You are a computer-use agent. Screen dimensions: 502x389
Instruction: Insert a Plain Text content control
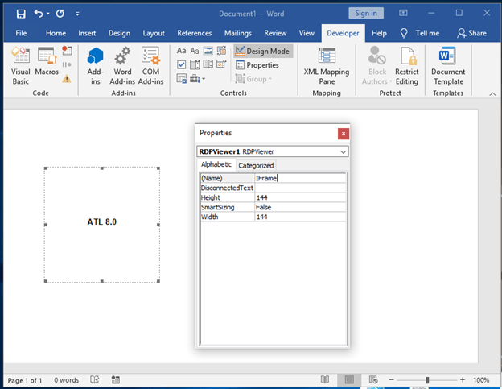[x=195, y=51]
